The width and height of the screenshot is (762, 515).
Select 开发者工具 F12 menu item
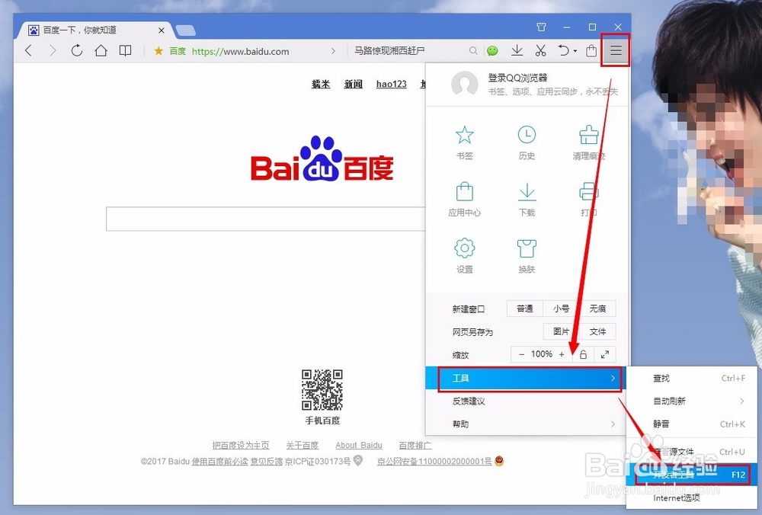693,475
